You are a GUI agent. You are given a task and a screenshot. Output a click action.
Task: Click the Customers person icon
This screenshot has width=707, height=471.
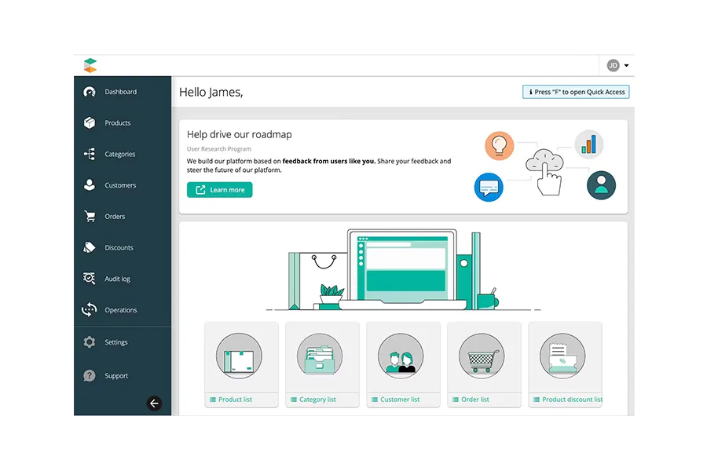pyautogui.click(x=90, y=184)
